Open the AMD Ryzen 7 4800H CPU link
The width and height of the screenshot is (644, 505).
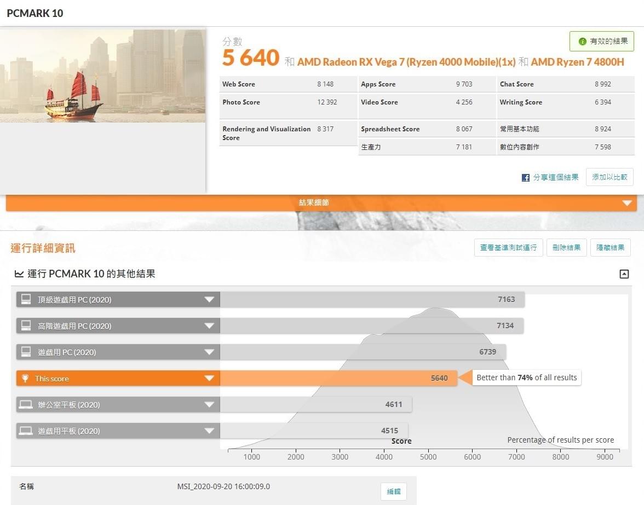click(x=577, y=62)
